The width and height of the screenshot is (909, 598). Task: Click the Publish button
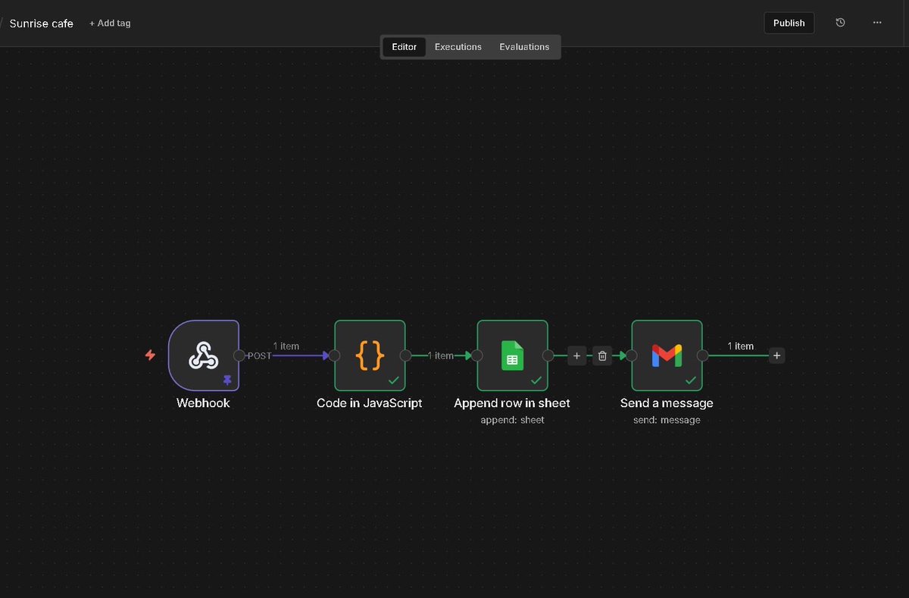tap(789, 23)
